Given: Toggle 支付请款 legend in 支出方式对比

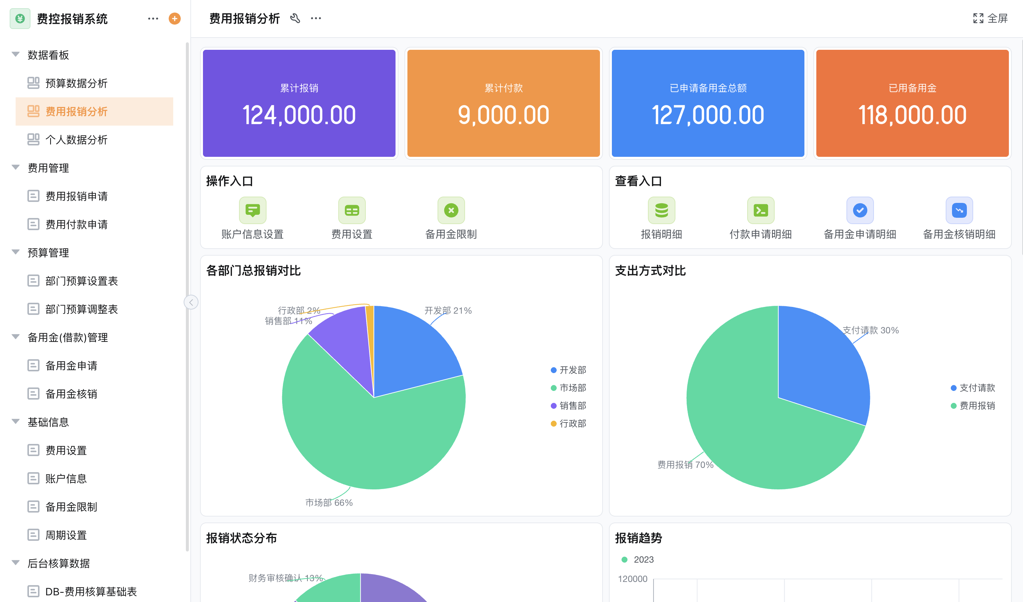Looking at the screenshot, I should (973, 388).
